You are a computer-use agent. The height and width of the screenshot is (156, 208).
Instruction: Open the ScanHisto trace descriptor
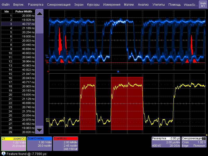66,144
